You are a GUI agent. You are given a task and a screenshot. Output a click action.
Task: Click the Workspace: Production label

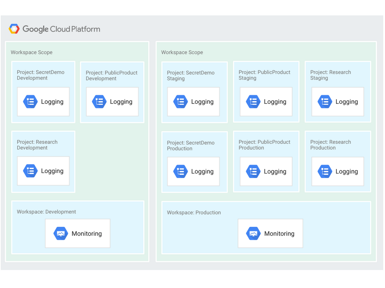194,212
